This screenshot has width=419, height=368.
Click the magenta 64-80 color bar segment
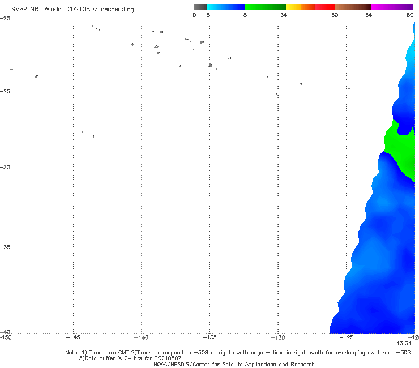(x=392, y=7)
